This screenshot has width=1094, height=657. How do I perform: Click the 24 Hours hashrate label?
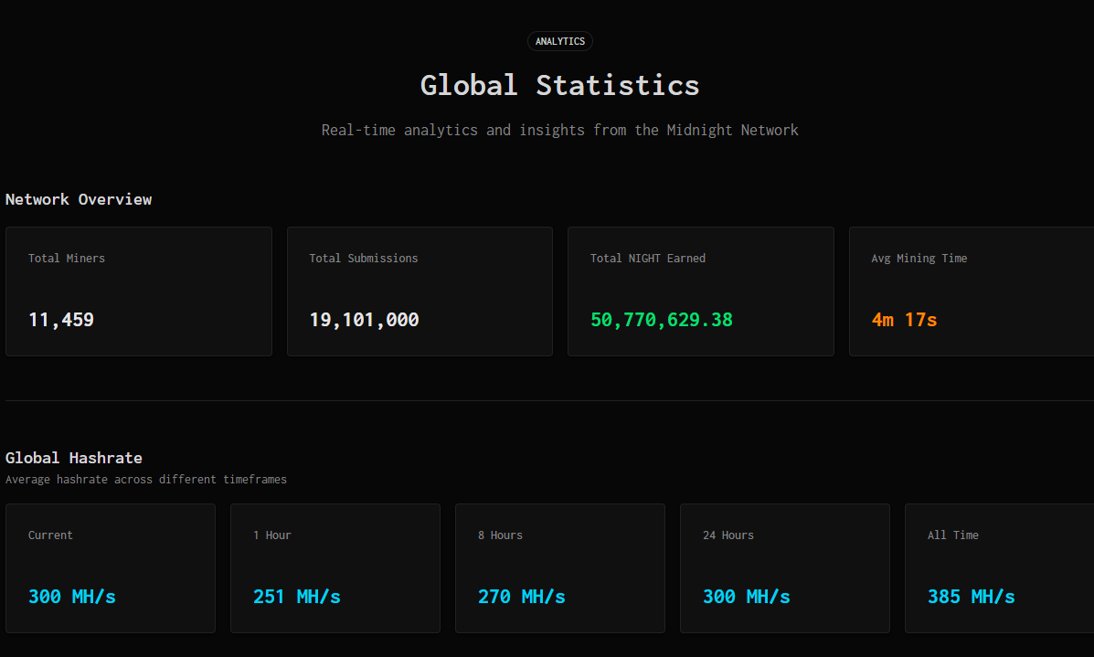point(728,535)
